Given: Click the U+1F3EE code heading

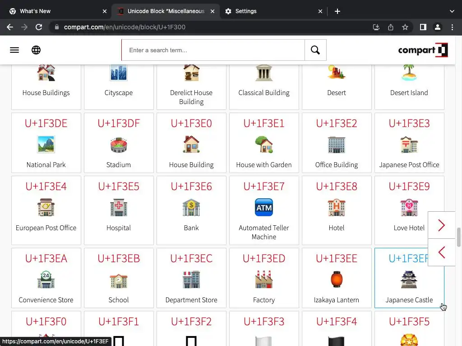Looking at the screenshot, I should tap(337, 258).
